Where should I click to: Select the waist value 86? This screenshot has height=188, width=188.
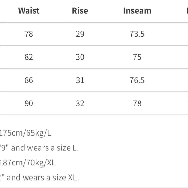[29, 80]
